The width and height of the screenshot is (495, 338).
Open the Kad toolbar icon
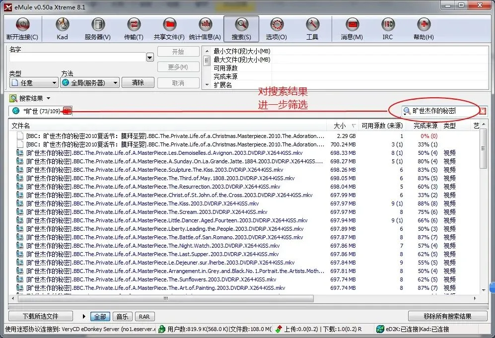(62, 25)
